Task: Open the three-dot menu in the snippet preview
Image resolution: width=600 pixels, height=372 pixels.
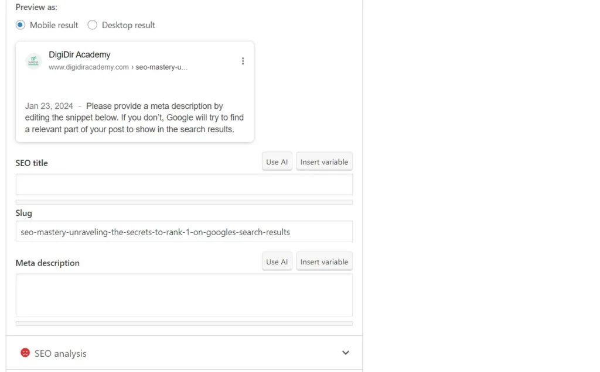Action: (243, 61)
